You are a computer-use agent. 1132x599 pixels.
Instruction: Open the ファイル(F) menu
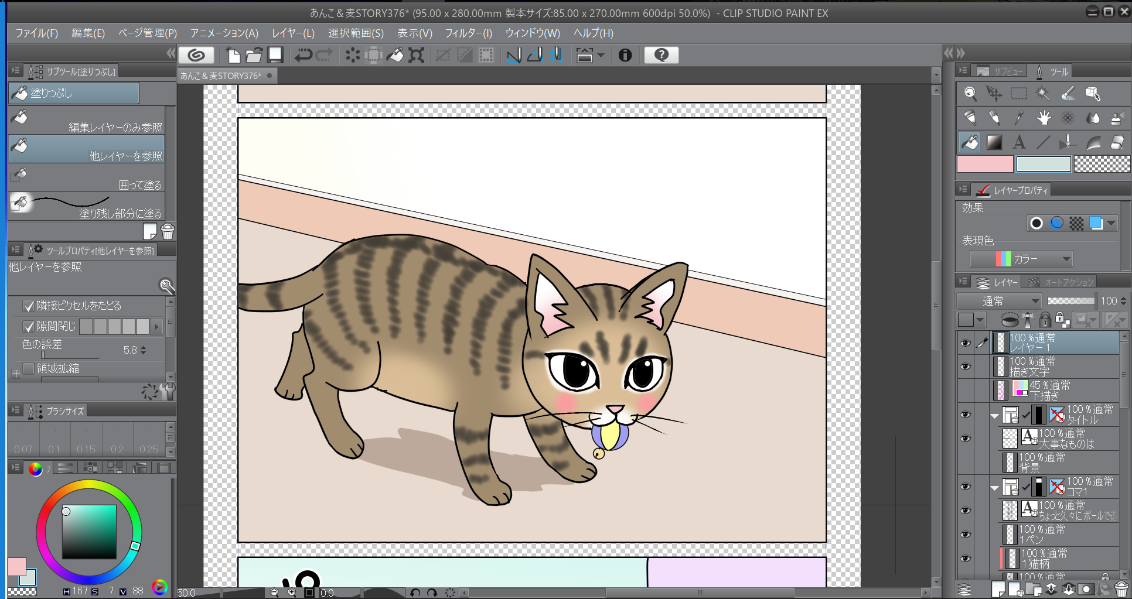[36, 33]
